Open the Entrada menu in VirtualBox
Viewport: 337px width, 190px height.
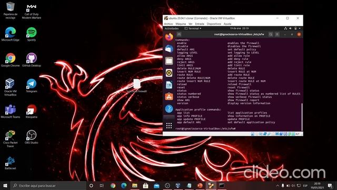click(x=200, y=24)
